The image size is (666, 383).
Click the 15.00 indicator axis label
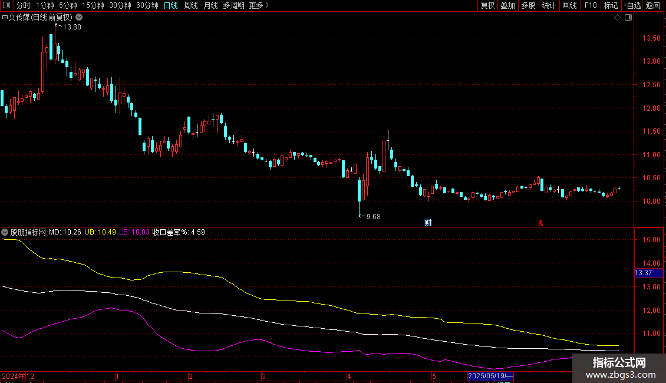pos(651,240)
